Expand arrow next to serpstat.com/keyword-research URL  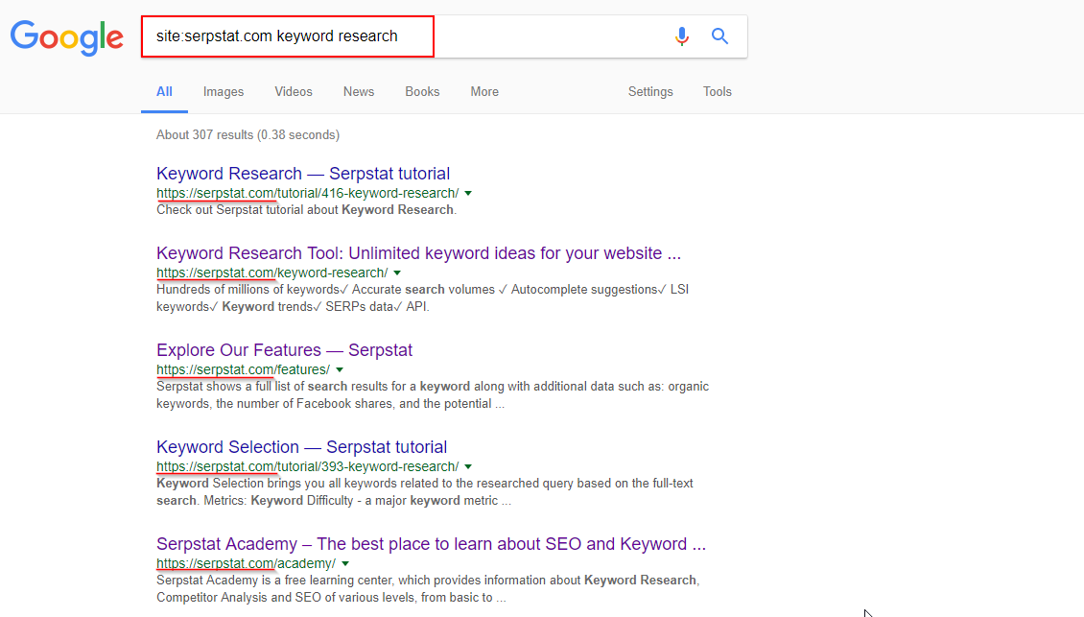tap(397, 273)
